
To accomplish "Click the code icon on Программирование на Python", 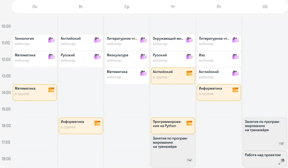I will point(189,123).
